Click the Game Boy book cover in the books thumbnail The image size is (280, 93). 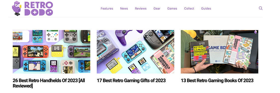[x=216, y=49]
